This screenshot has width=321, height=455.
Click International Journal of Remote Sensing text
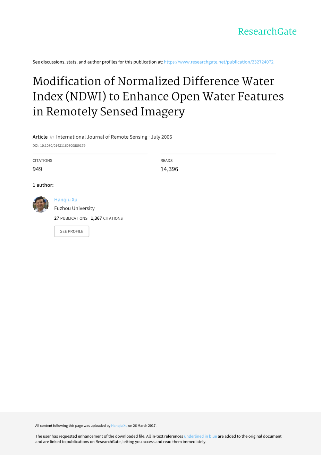coord(102,137)
